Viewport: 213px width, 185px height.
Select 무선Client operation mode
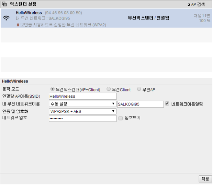click(109, 89)
